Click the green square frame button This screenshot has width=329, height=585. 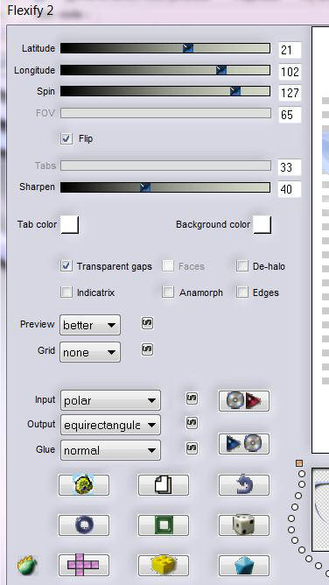[x=164, y=525]
